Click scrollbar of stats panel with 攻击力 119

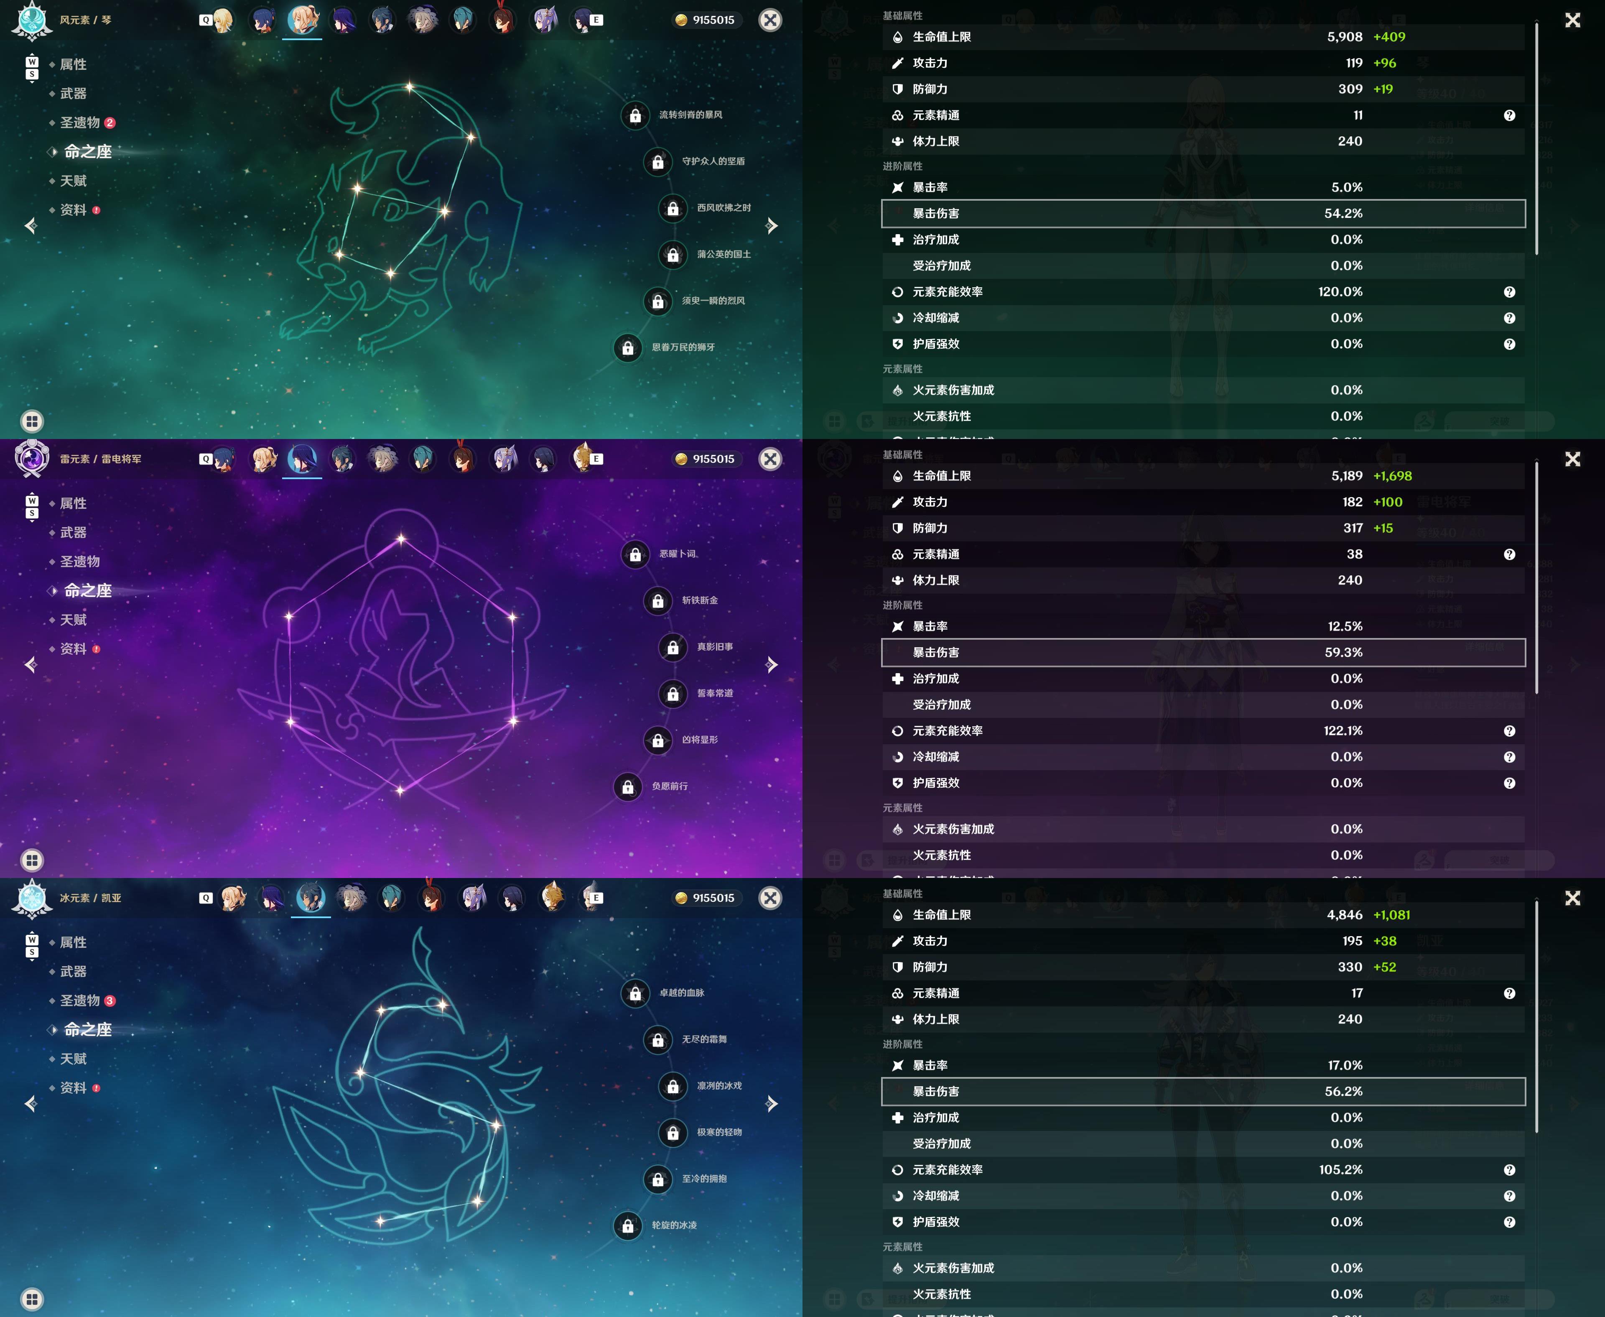pyautogui.click(x=1537, y=139)
